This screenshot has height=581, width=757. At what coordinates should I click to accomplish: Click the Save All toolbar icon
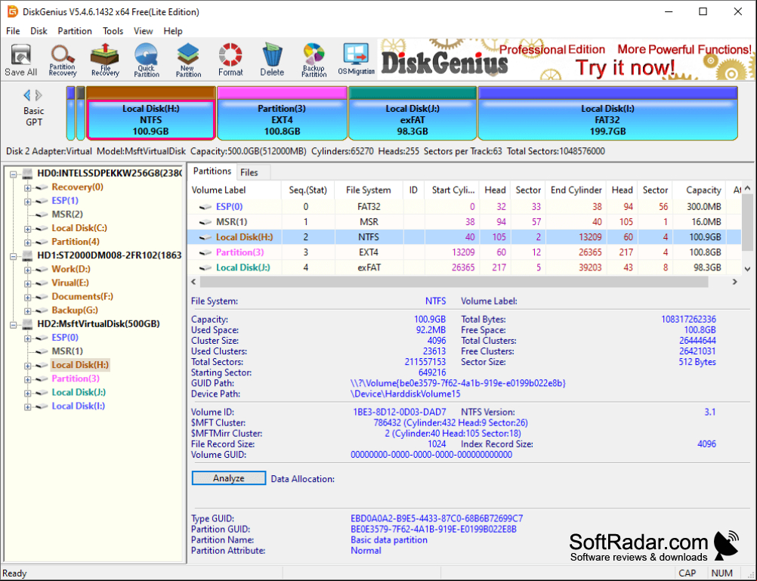pos(20,60)
